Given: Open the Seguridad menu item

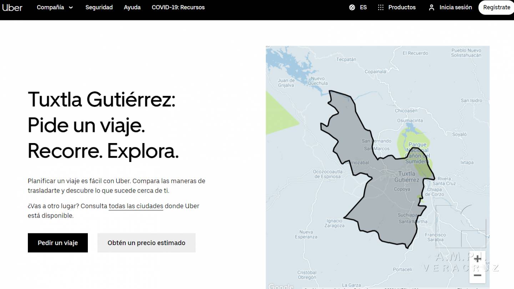Looking at the screenshot, I should tap(99, 7).
